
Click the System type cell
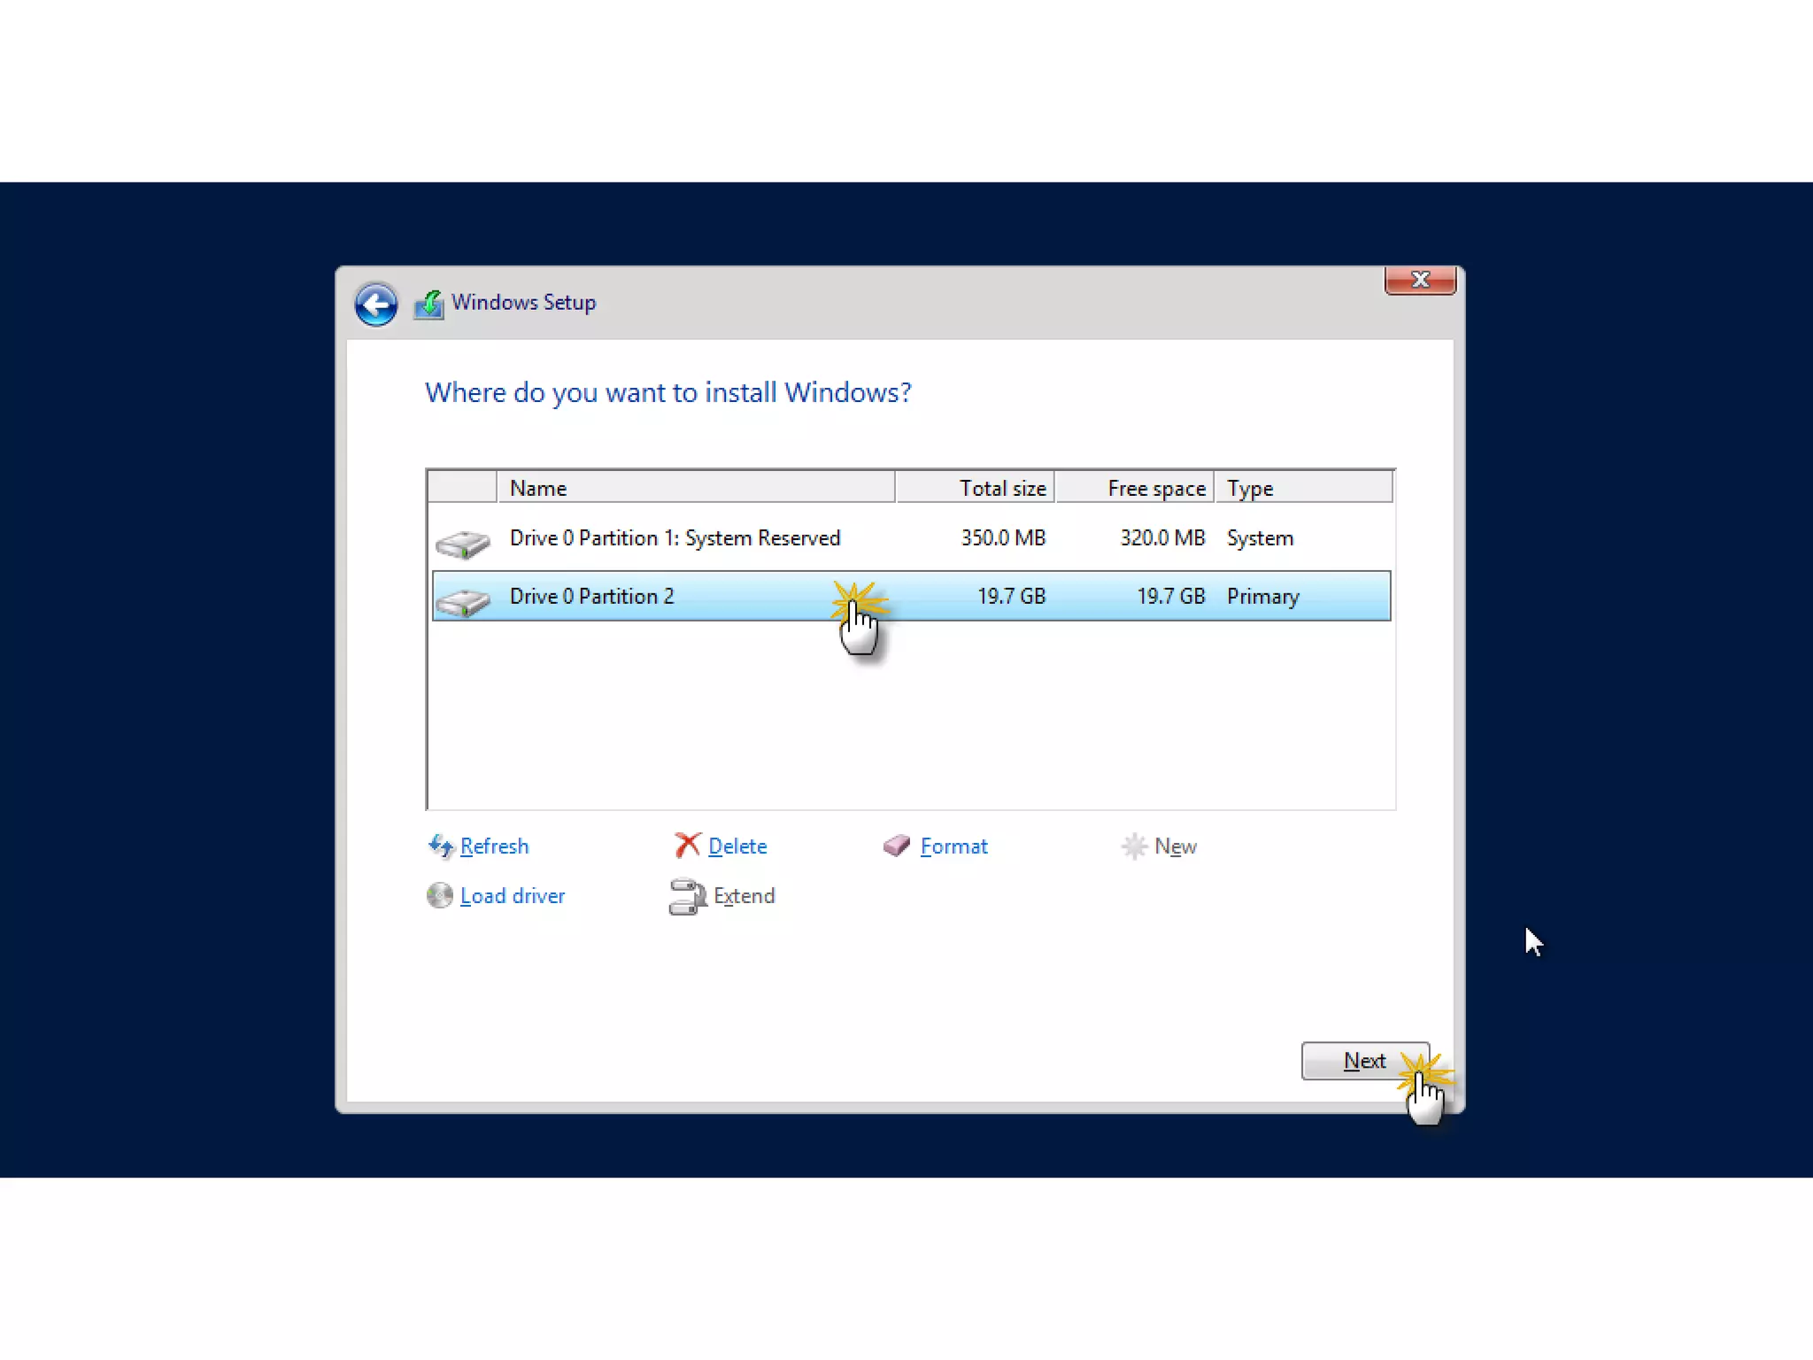(x=1260, y=538)
